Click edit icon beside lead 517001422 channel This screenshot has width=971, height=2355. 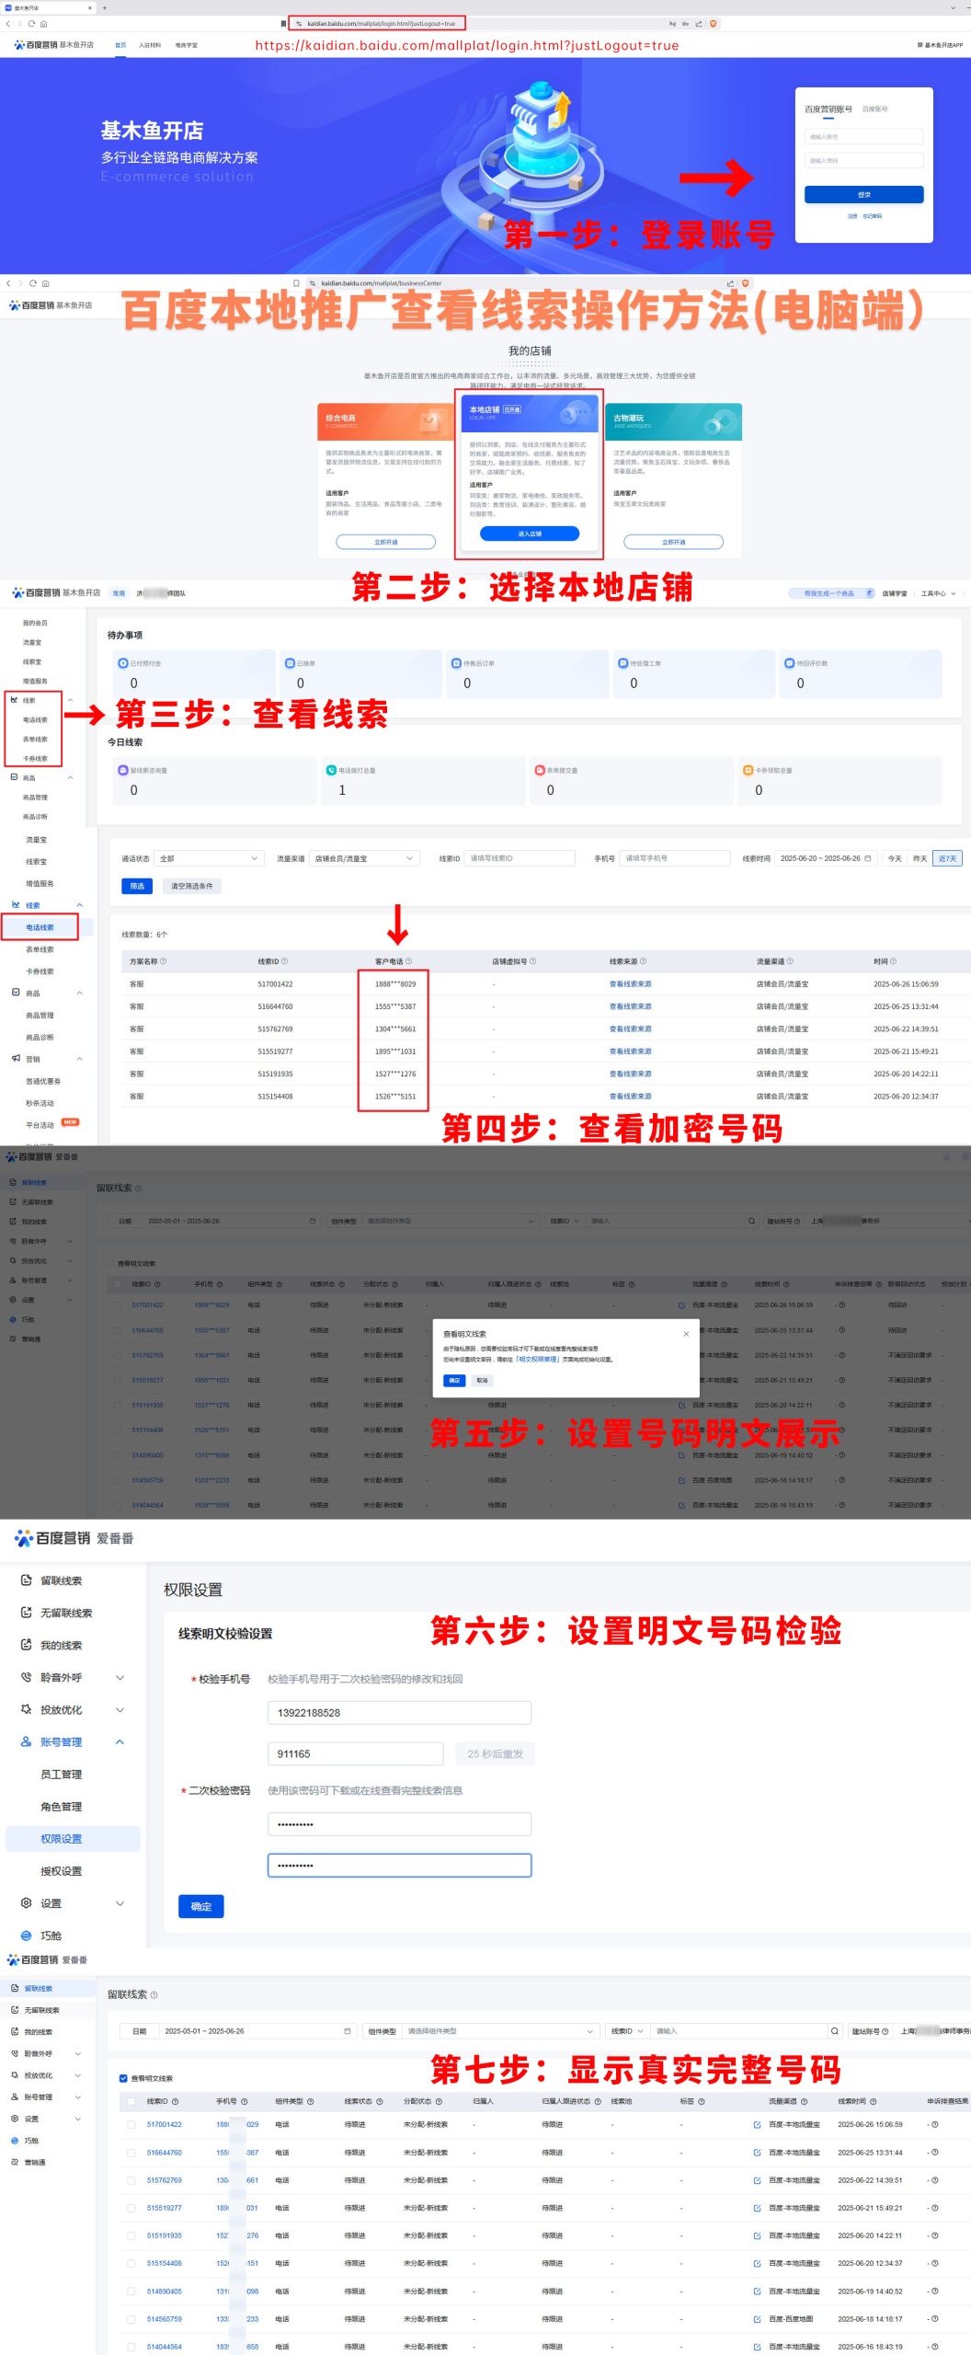(757, 2124)
